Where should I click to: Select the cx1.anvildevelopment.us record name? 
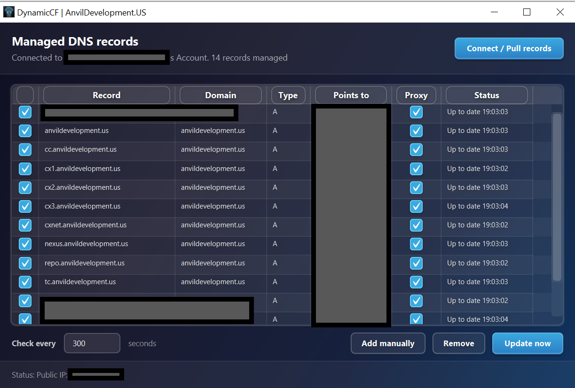click(x=82, y=169)
